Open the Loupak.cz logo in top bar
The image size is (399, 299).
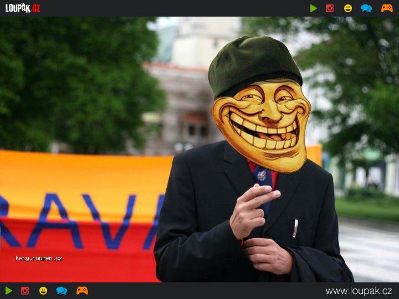(23, 8)
